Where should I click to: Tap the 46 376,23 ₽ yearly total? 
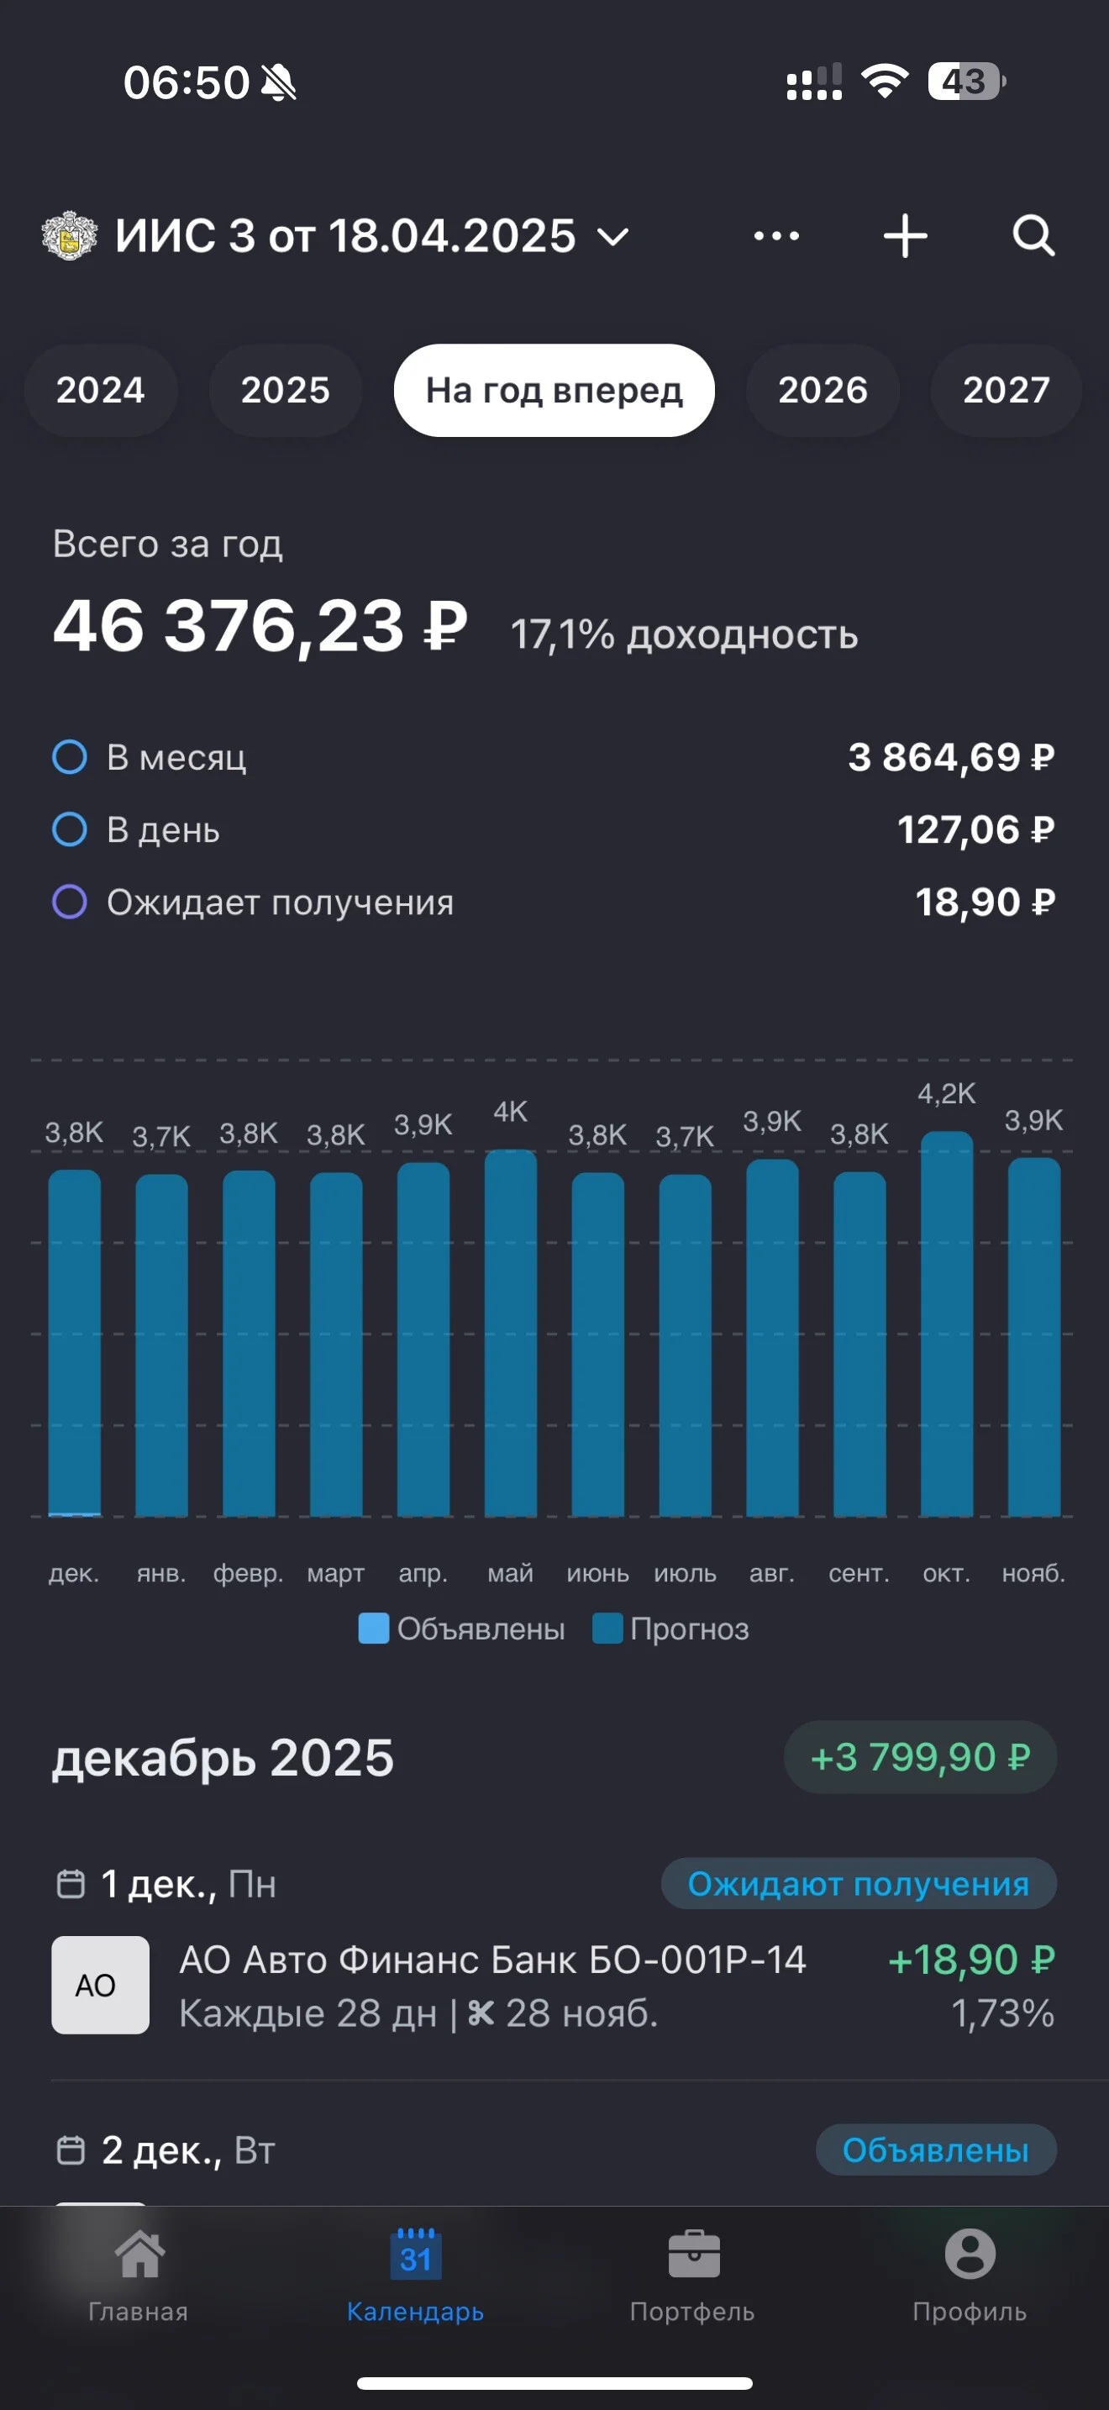pyautogui.click(x=260, y=627)
